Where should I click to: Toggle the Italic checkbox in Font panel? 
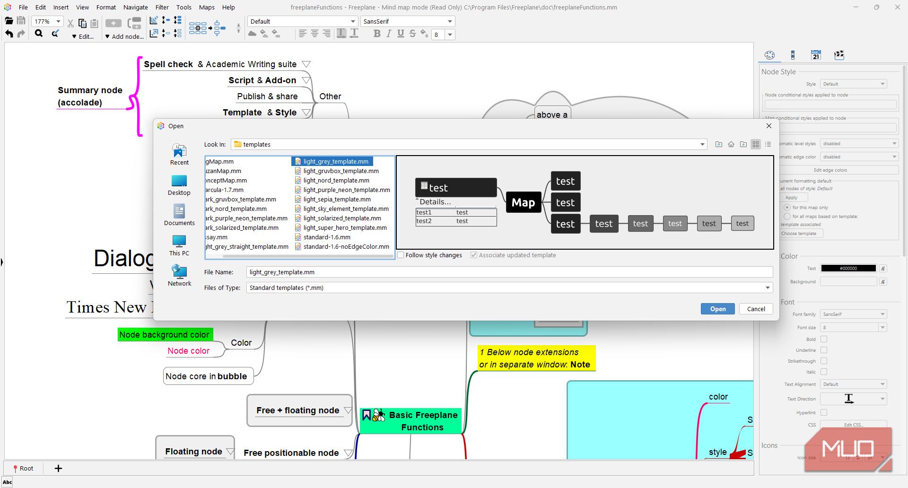[x=824, y=372]
